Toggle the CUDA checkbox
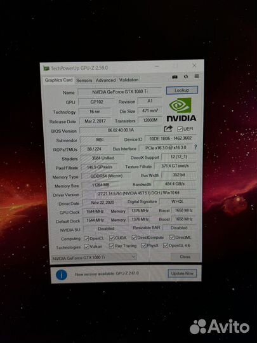 pos(112,238)
